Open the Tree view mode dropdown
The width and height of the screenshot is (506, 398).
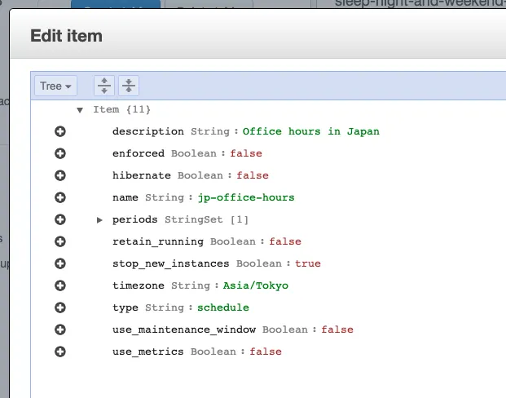pos(56,86)
